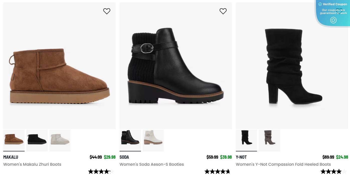Select the black colorway for the Makalu Zhuri
Screen dimensions: 350x180
[x=37, y=140]
